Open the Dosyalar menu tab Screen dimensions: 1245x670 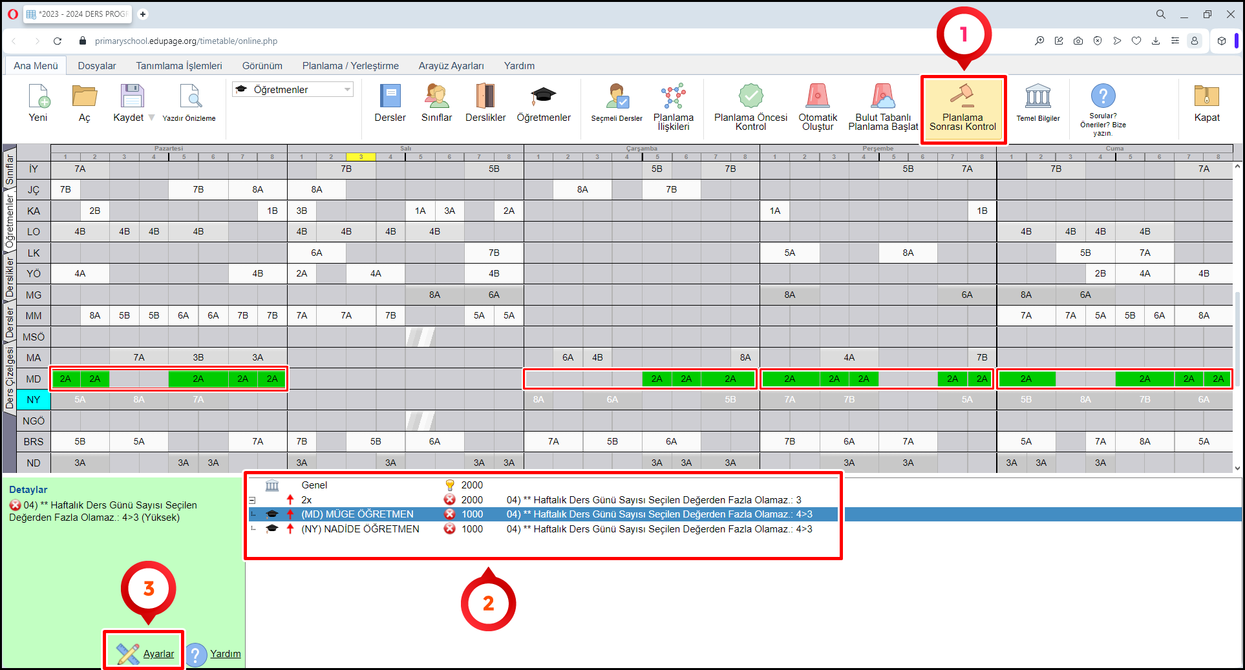click(97, 65)
